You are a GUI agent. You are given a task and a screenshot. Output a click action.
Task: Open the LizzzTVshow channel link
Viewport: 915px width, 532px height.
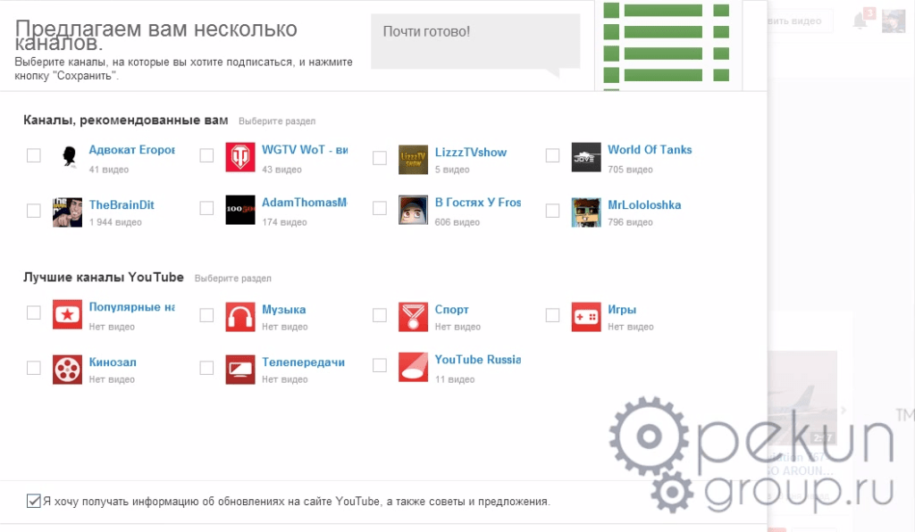(471, 152)
